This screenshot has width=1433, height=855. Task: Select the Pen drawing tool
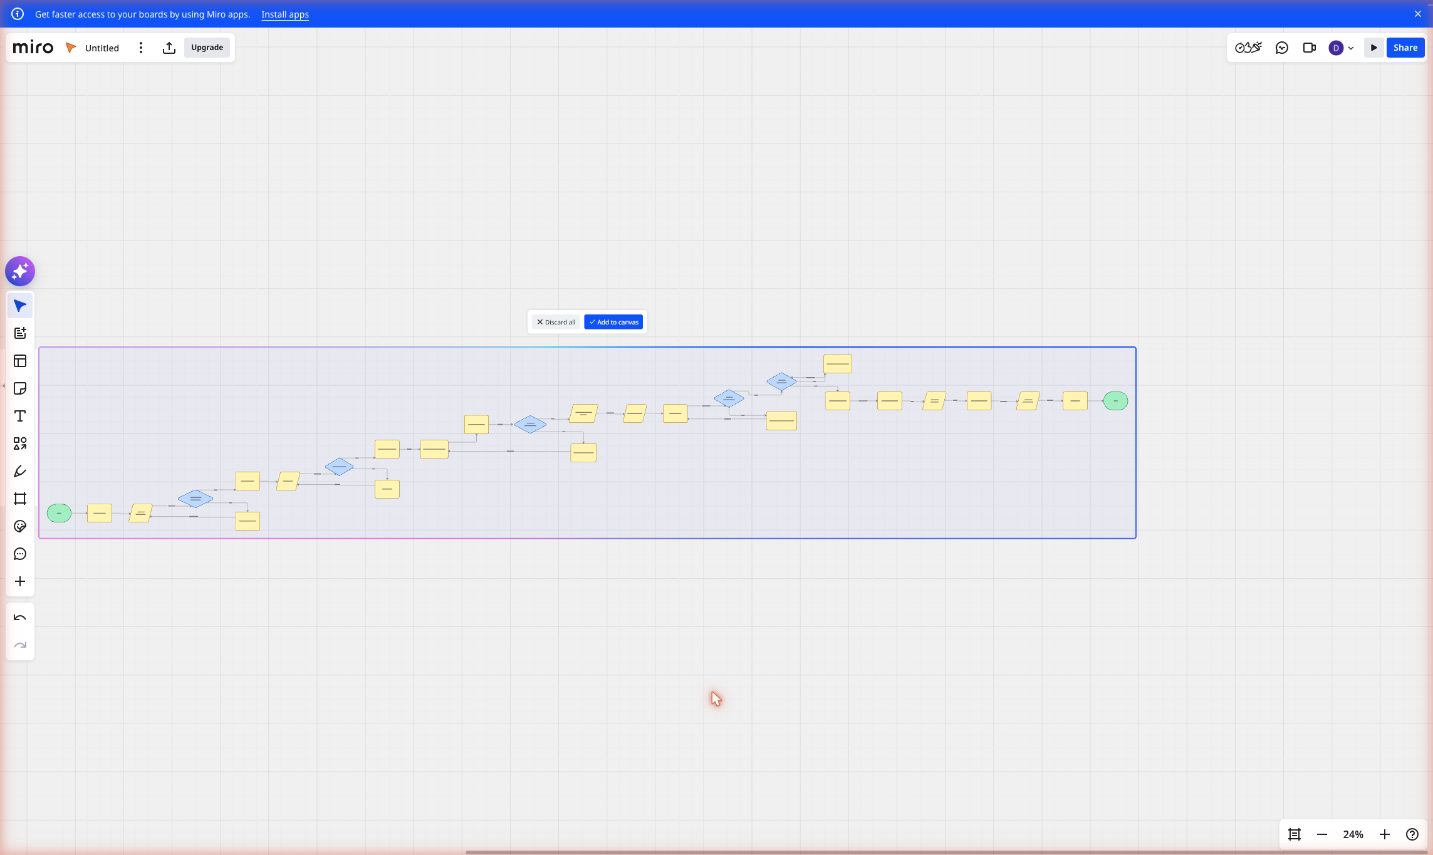(20, 471)
